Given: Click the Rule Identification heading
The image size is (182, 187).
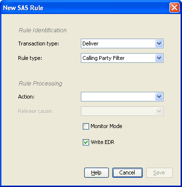Looking at the screenshot, I should [43, 30].
